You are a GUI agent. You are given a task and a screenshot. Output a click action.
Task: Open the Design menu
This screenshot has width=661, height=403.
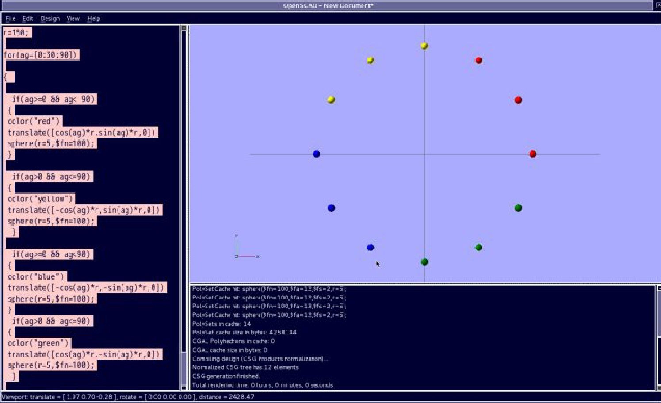[50, 19]
